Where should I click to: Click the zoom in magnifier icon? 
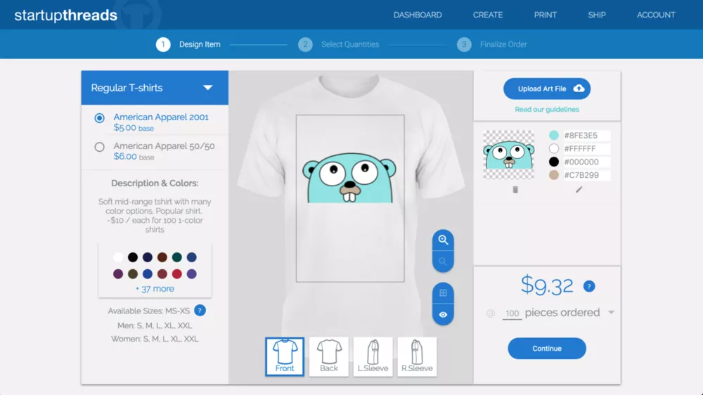[443, 240]
